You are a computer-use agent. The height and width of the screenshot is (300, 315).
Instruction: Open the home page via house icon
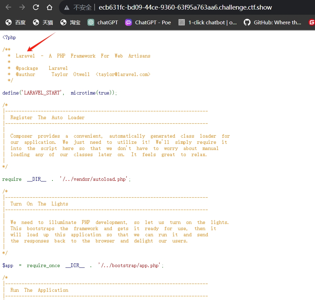pos(49,8)
